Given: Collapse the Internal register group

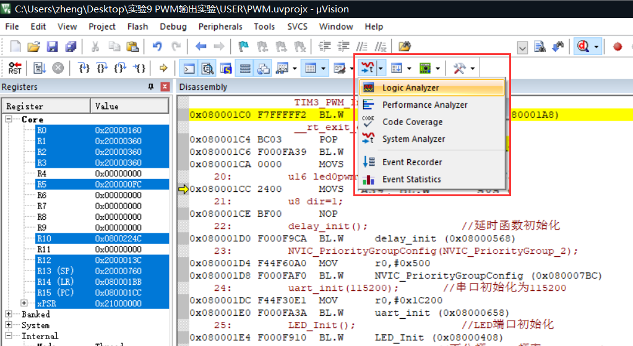Looking at the screenshot, I should coord(9,335).
